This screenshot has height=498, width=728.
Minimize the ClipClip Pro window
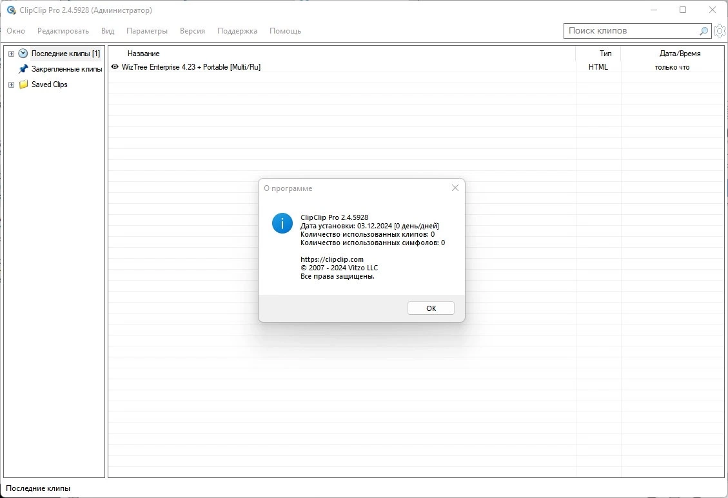pyautogui.click(x=654, y=10)
